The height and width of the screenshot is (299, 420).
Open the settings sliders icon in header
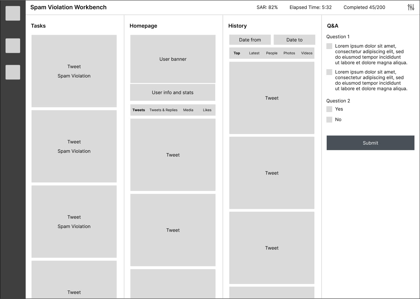pos(411,7)
